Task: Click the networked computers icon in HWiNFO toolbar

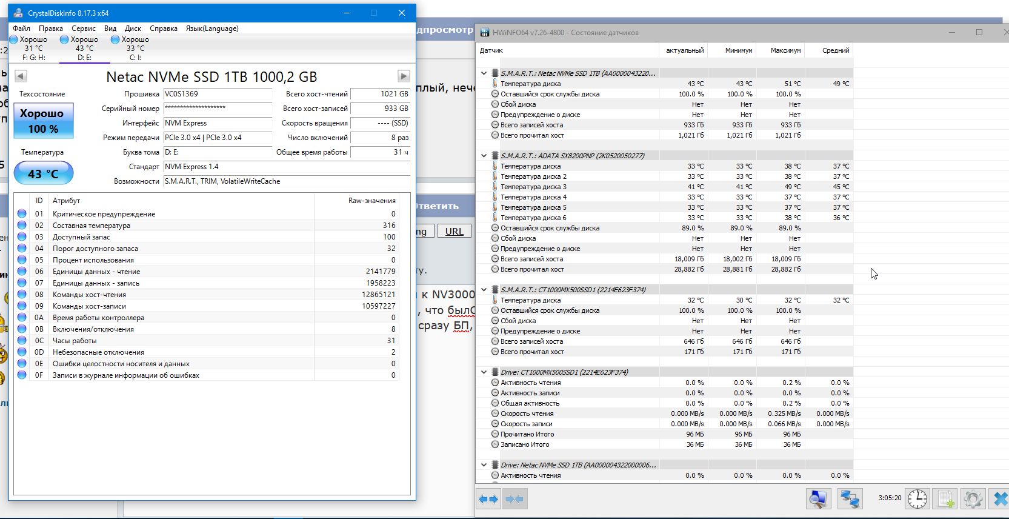Action: pos(850,498)
